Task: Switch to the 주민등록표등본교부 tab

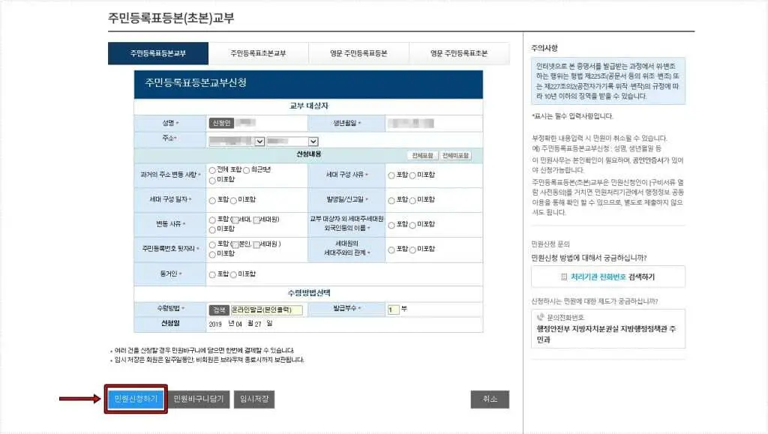Action: (158, 53)
